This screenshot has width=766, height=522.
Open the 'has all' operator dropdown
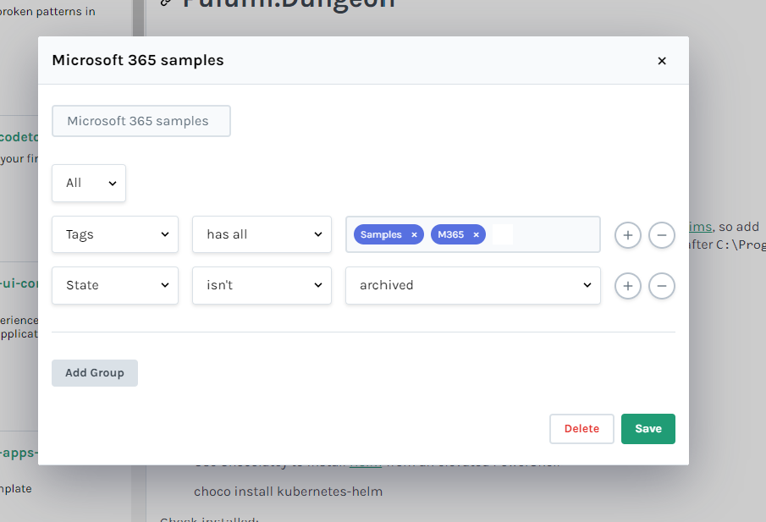(x=262, y=234)
